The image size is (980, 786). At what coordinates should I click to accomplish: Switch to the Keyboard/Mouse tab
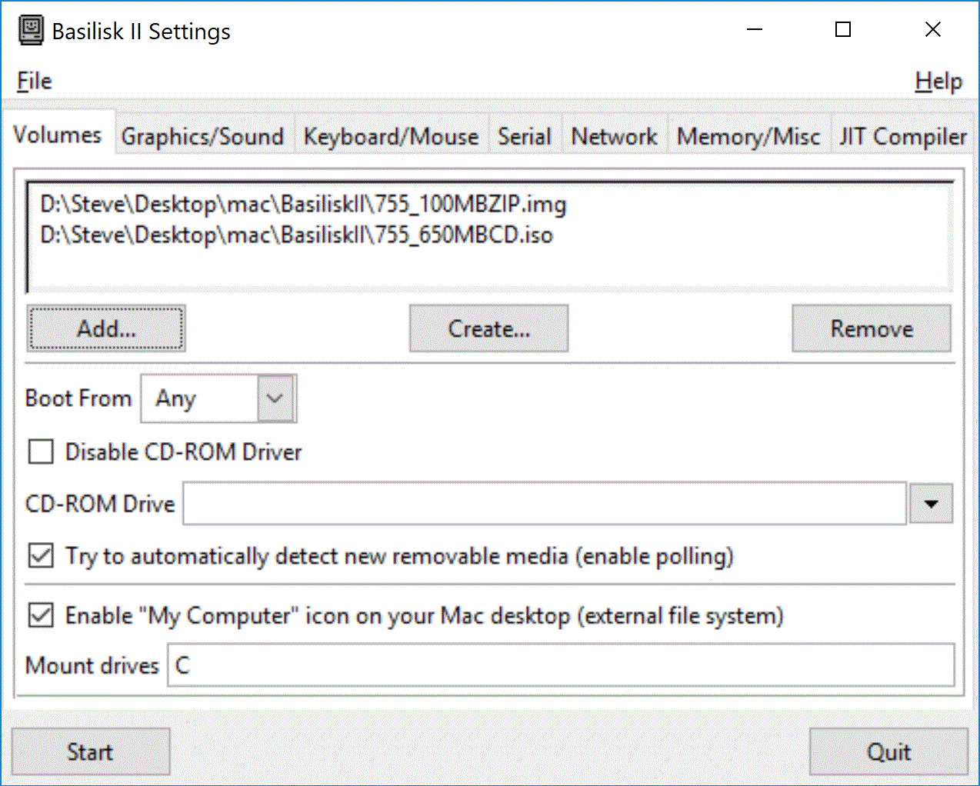pyautogui.click(x=391, y=136)
